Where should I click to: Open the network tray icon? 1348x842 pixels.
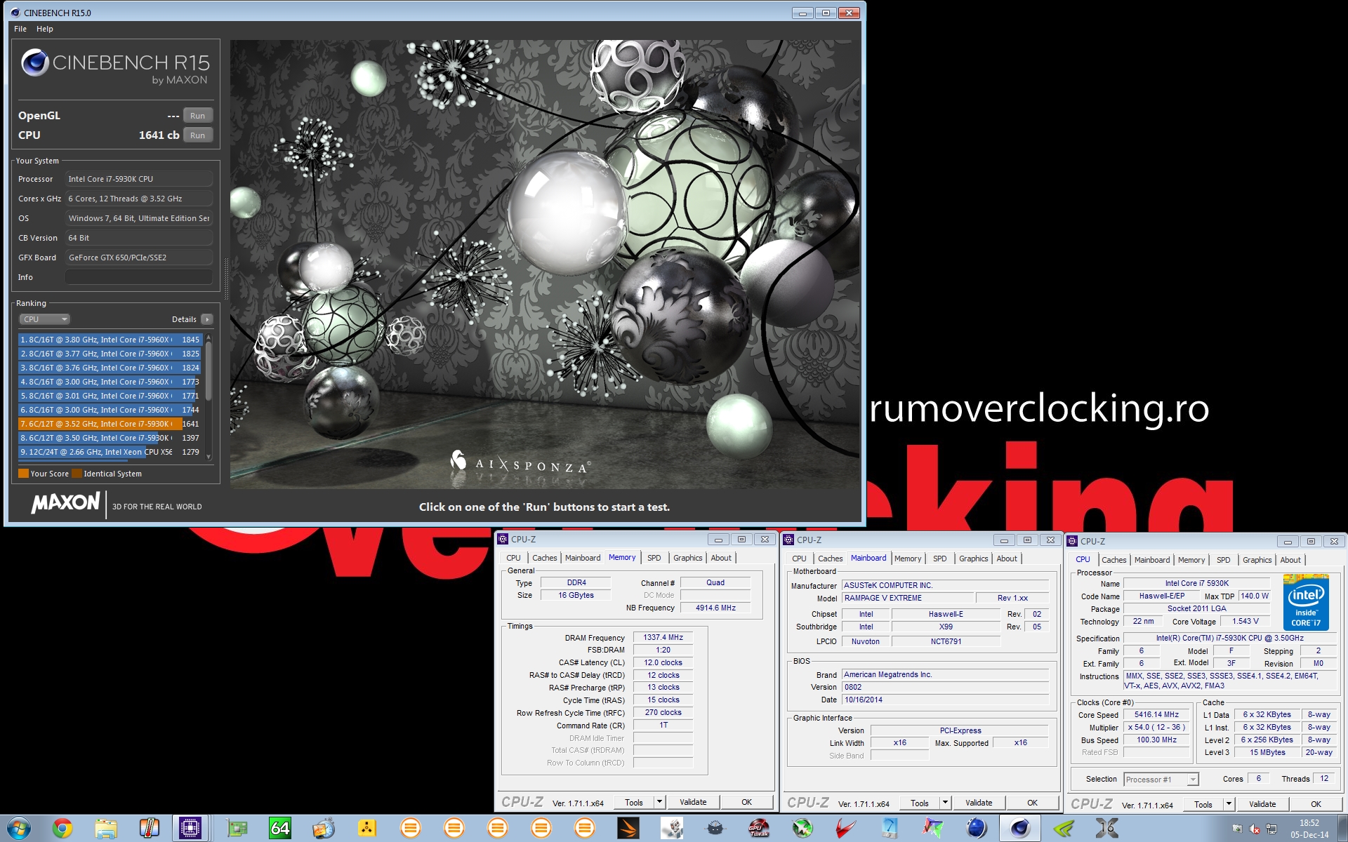1271,829
